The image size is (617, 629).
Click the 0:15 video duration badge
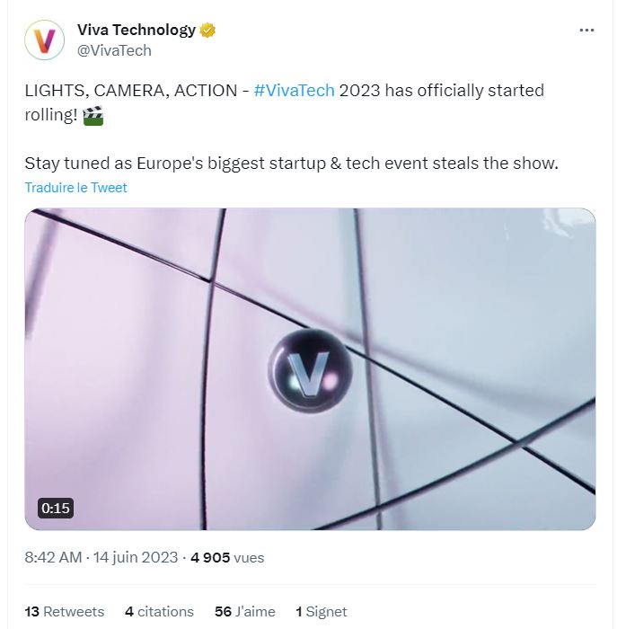click(55, 509)
